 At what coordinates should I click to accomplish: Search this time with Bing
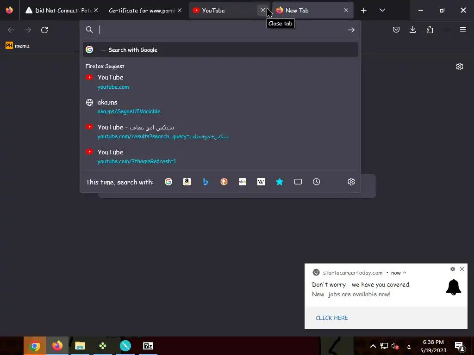coord(206,182)
